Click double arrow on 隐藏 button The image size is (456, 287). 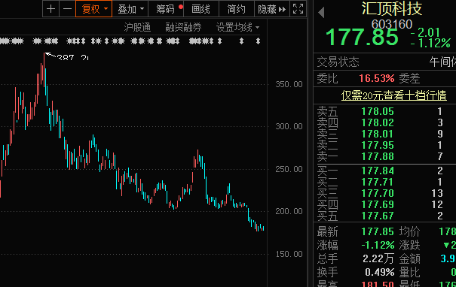[282, 10]
